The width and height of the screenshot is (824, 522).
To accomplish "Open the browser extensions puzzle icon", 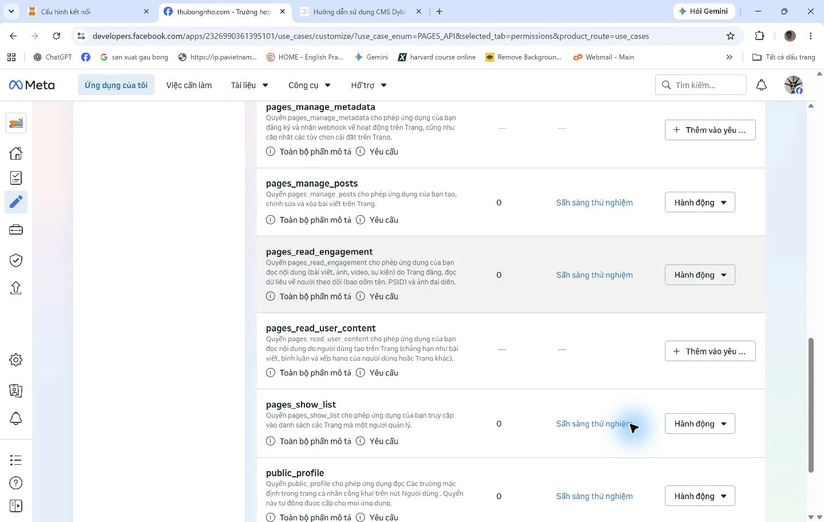I will pos(759,36).
